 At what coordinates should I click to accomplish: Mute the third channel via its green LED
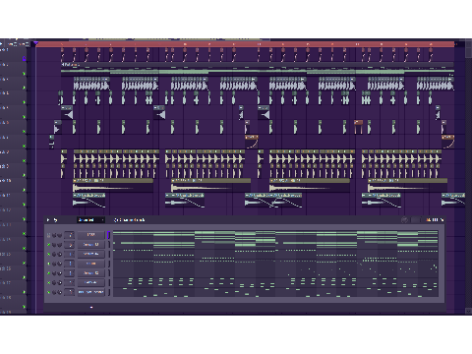tap(49, 254)
